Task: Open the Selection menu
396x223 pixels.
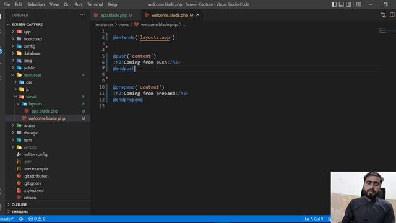Action: pyautogui.click(x=36, y=4)
